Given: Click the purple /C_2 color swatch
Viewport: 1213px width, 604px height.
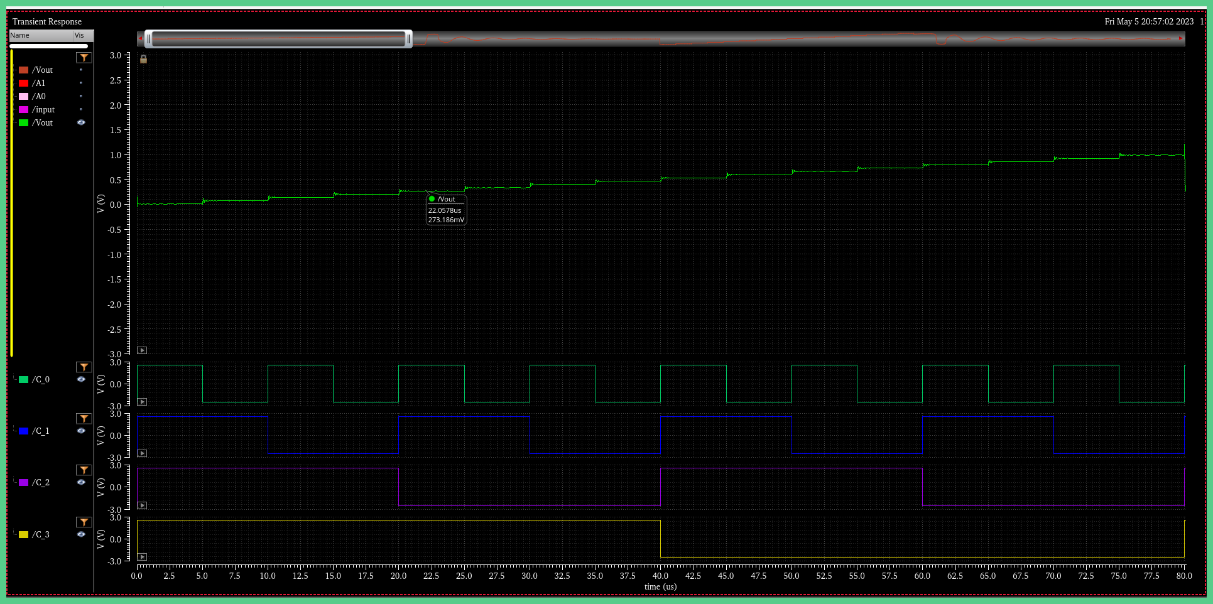Looking at the screenshot, I should click(x=24, y=482).
